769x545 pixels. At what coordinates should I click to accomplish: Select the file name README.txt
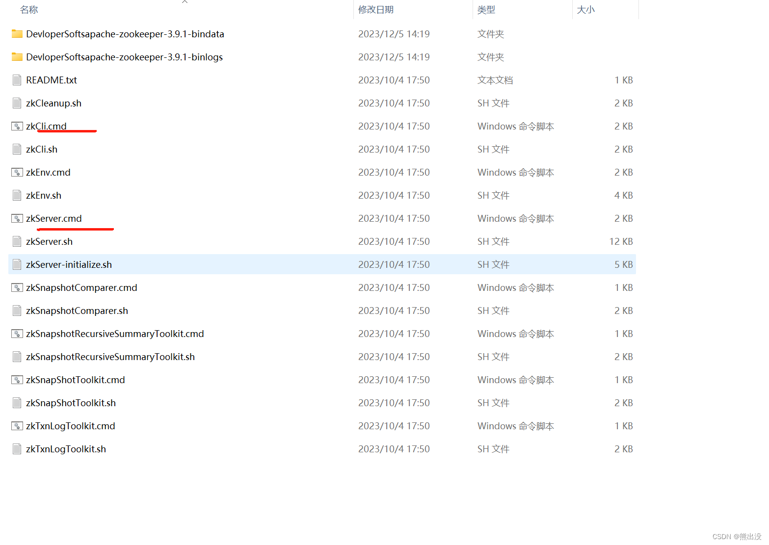(x=52, y=80)
